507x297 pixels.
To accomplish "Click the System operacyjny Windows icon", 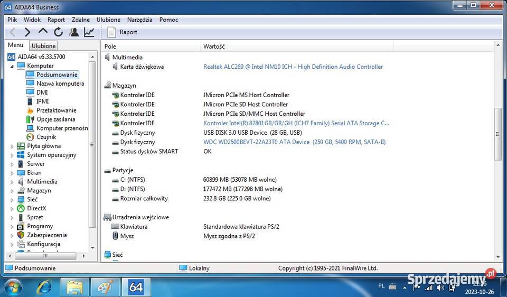I will point(21,155).
